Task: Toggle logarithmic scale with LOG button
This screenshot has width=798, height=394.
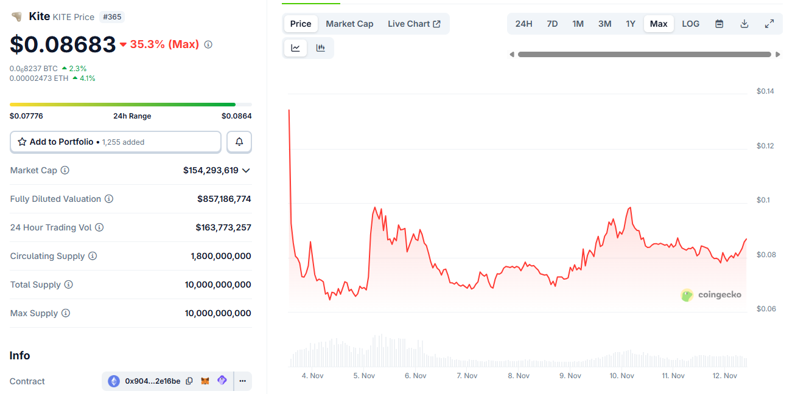Action: [x=690, y=23]
